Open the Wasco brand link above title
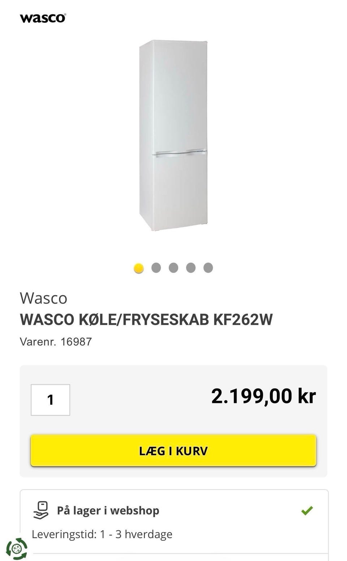 (x=43, y=298)
